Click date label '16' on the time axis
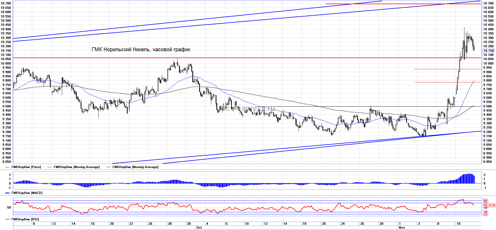This screenshot has width=496, height=230. pos(93,224)
